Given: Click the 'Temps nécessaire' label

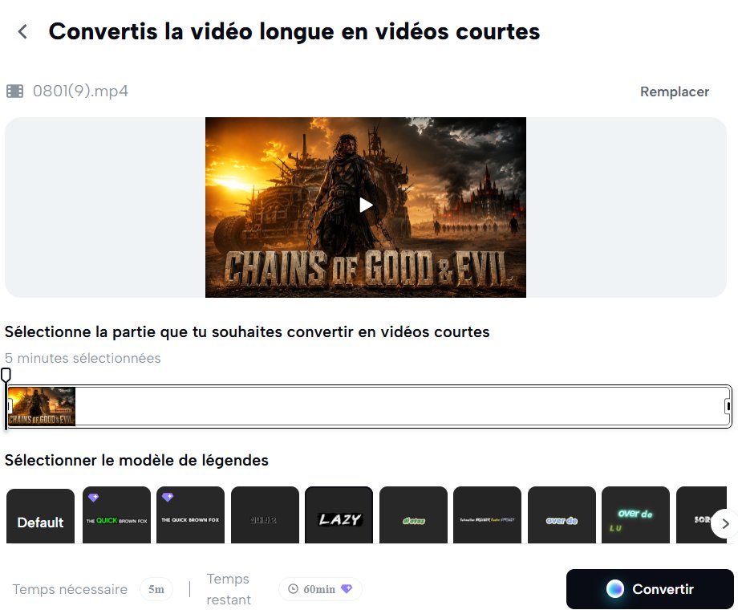Looking at the screenshot, I should point(70,589).
